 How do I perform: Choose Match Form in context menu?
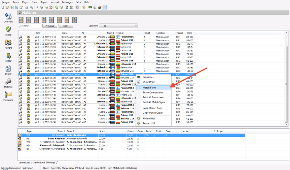(x=153, y=88)
